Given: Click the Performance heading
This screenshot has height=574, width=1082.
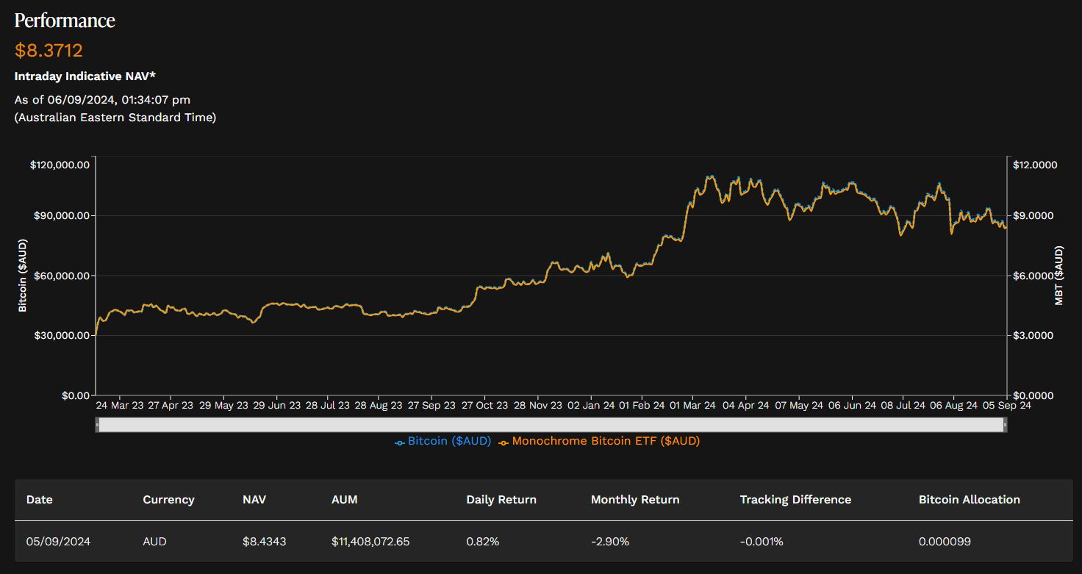Looking at the screenshot, I should pos(64,20).
